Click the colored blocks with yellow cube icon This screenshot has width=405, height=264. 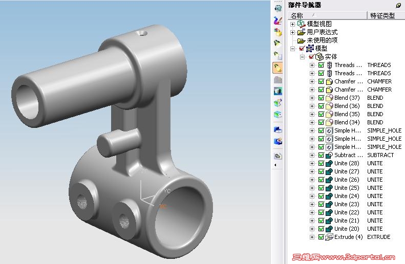pos(278,32)
